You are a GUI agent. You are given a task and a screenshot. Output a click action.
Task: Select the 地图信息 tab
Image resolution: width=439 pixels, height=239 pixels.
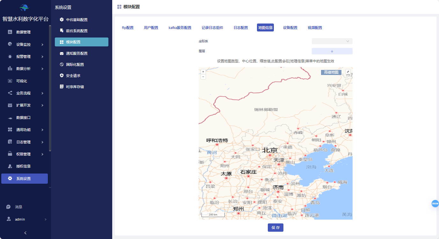tap(265, 28)
